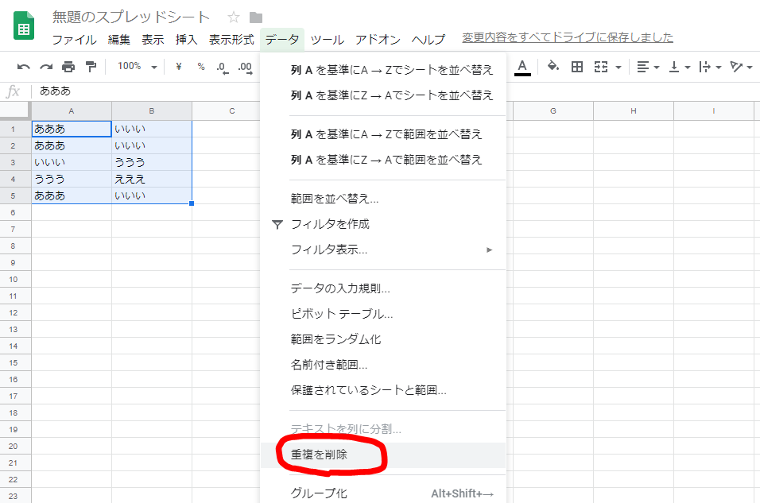The height and width of the screenshot is (503, 760).
Task: Click the redo arrow icon
Action: [x=46, y=67]
